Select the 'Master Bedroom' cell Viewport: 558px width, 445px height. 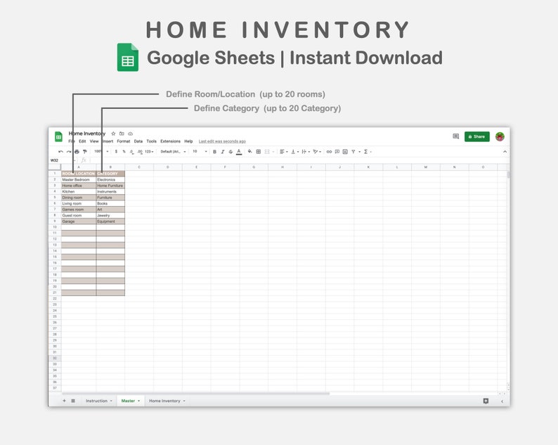tap(79, 180)
